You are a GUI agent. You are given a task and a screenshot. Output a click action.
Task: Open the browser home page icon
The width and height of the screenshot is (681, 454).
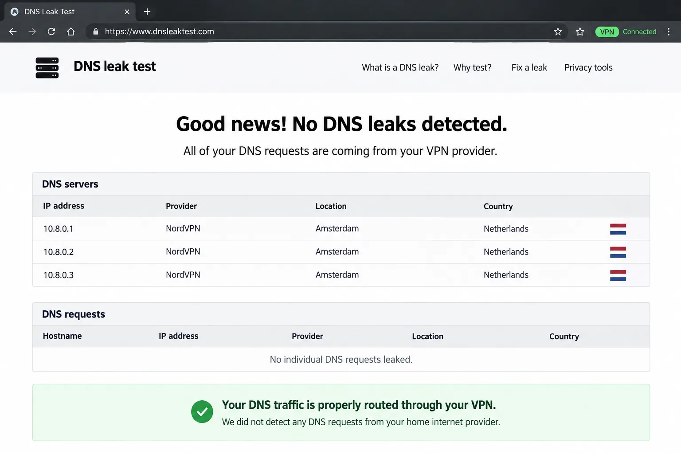coord(71,31)
